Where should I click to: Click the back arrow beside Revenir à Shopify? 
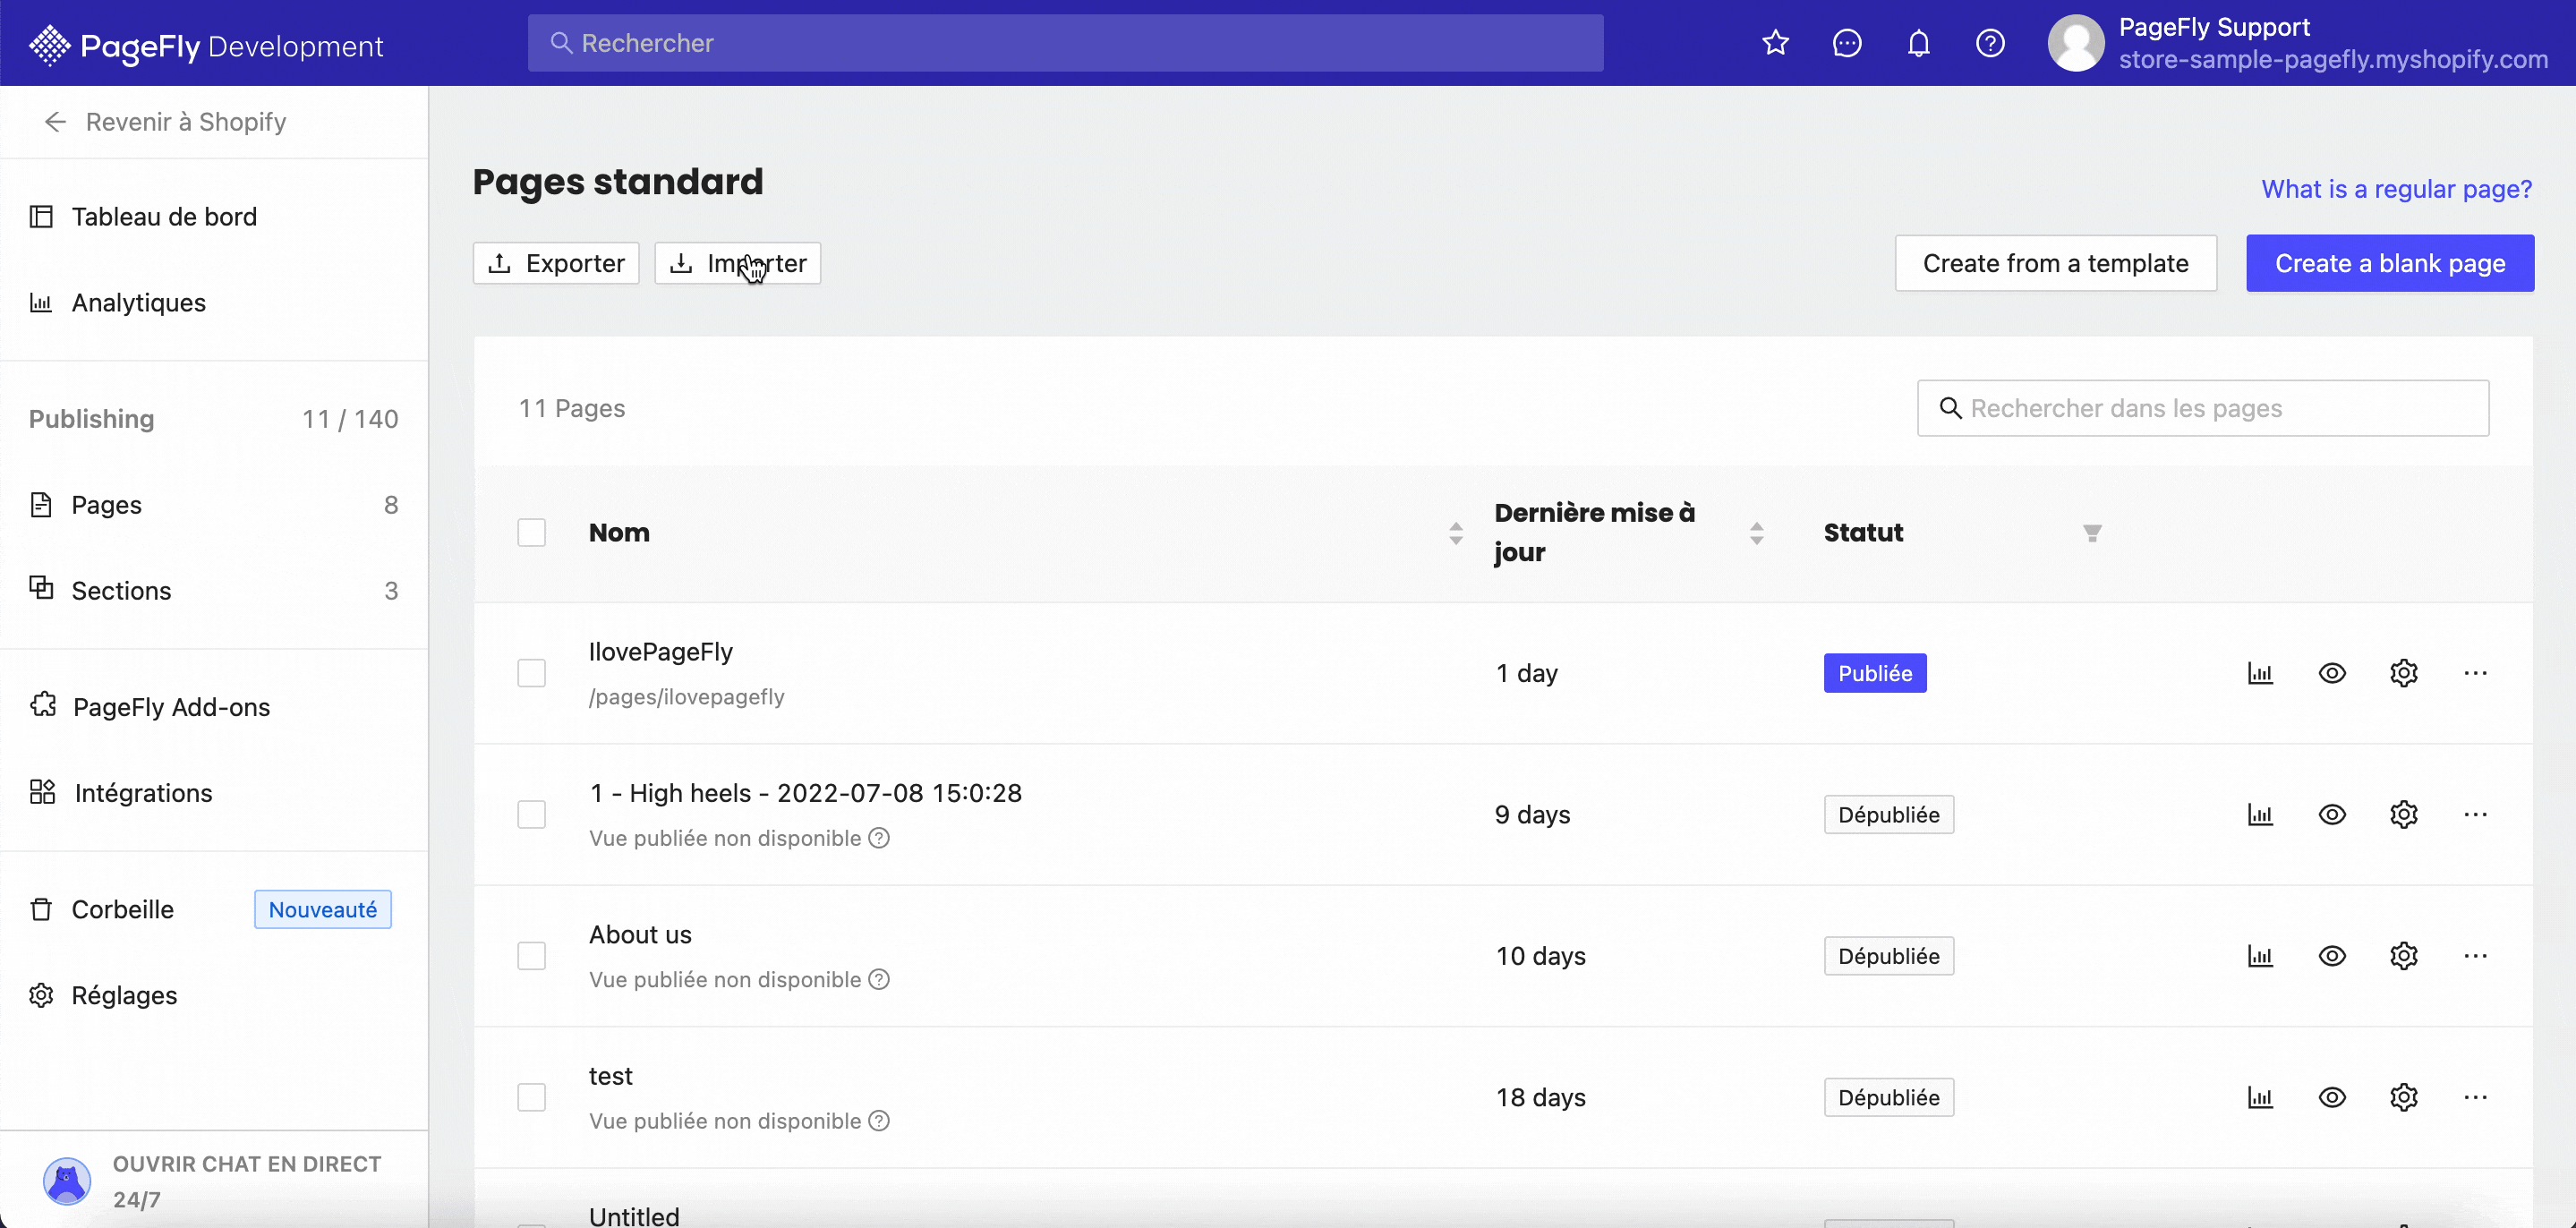tap(55, 122)
